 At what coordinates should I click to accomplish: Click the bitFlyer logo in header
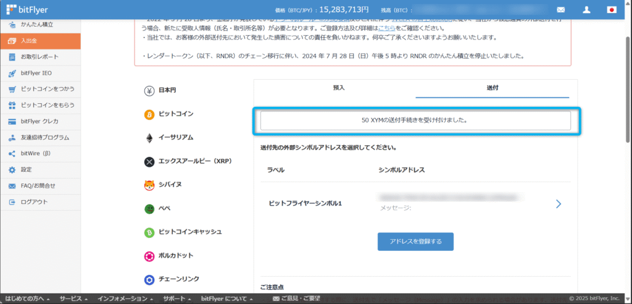tap(27, 9)
